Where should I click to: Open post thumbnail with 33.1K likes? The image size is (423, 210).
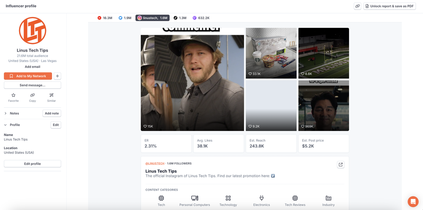[x=271, y=53]
